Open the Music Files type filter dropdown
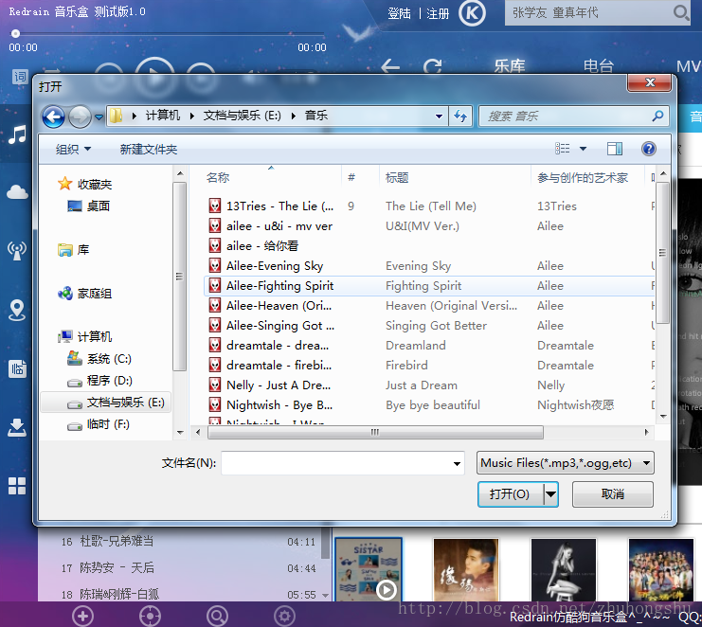702x627 pixels. click(x=566, y=463)
